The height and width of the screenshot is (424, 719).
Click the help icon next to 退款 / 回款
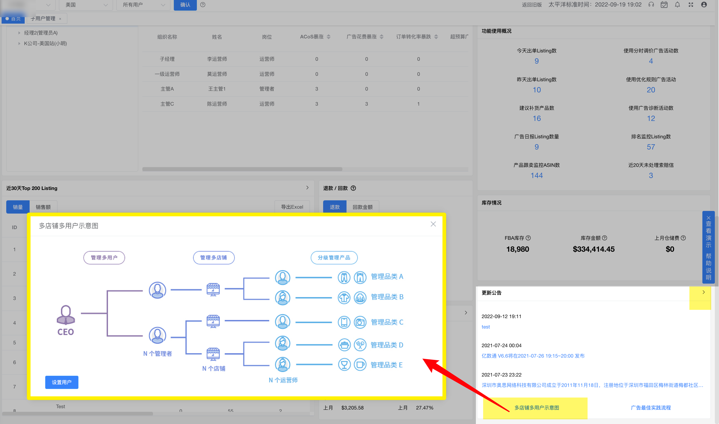coord(354,188)
